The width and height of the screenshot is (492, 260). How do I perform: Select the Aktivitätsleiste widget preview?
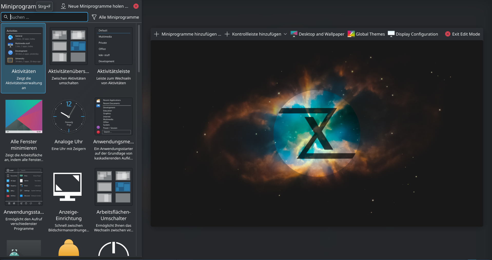click(114, 46)
